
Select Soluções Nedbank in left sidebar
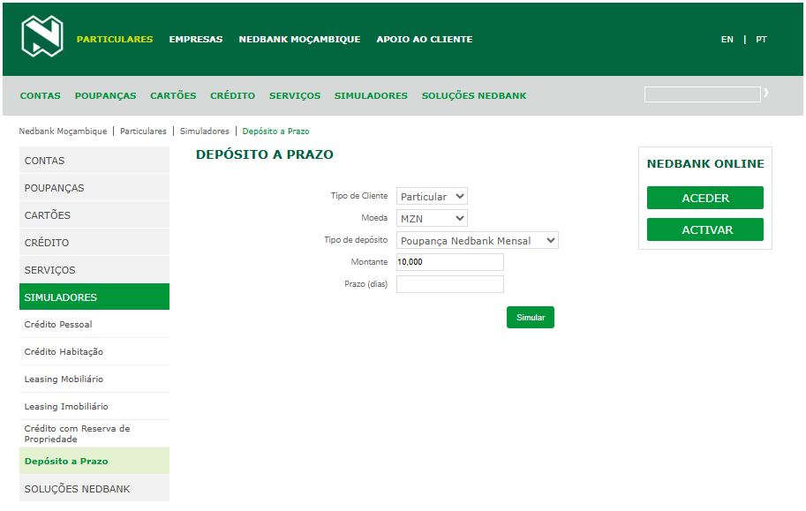pos(94,488)
